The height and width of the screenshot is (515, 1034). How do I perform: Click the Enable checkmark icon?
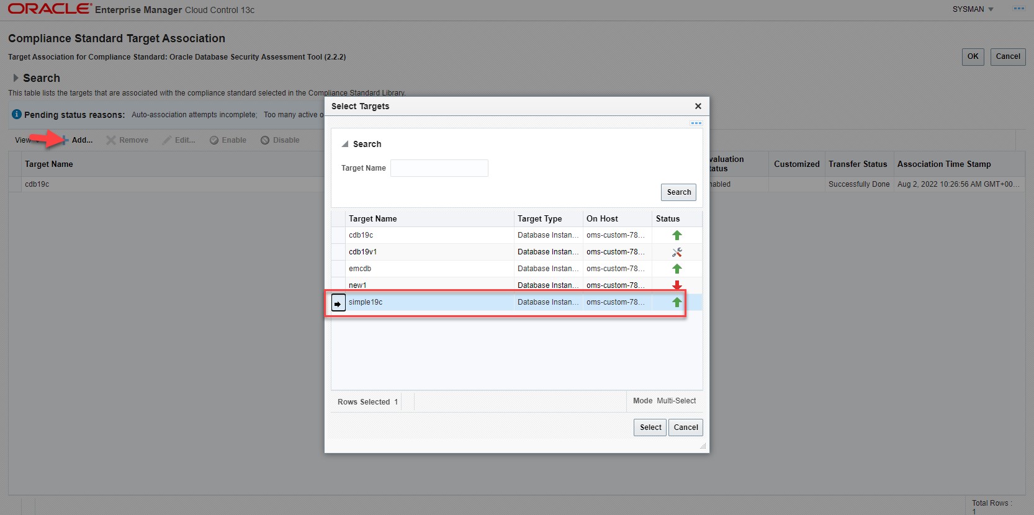click(214, 140)
